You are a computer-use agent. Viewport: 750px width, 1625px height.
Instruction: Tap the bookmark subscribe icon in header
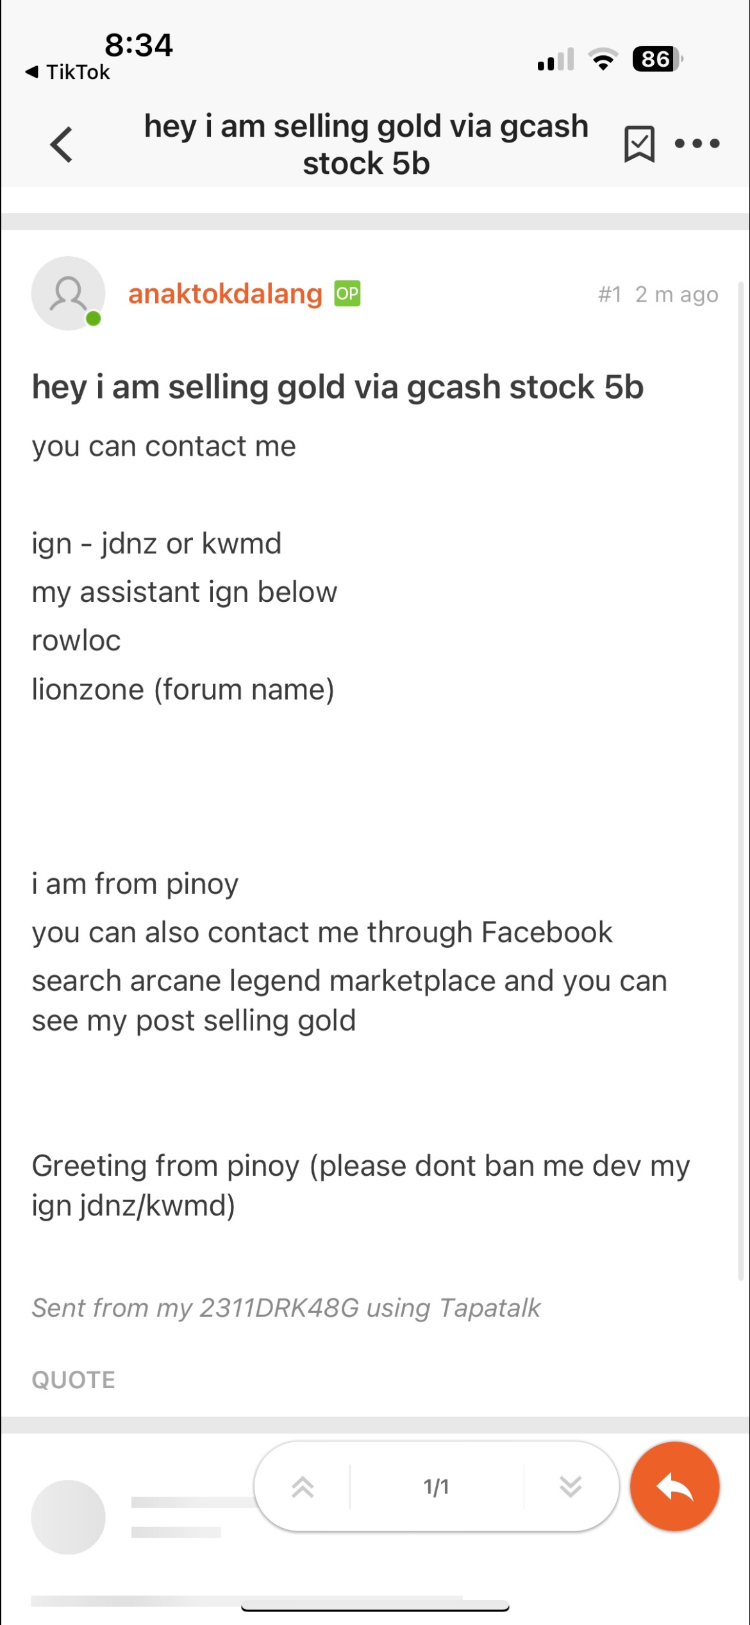click(x=639, y=144)
